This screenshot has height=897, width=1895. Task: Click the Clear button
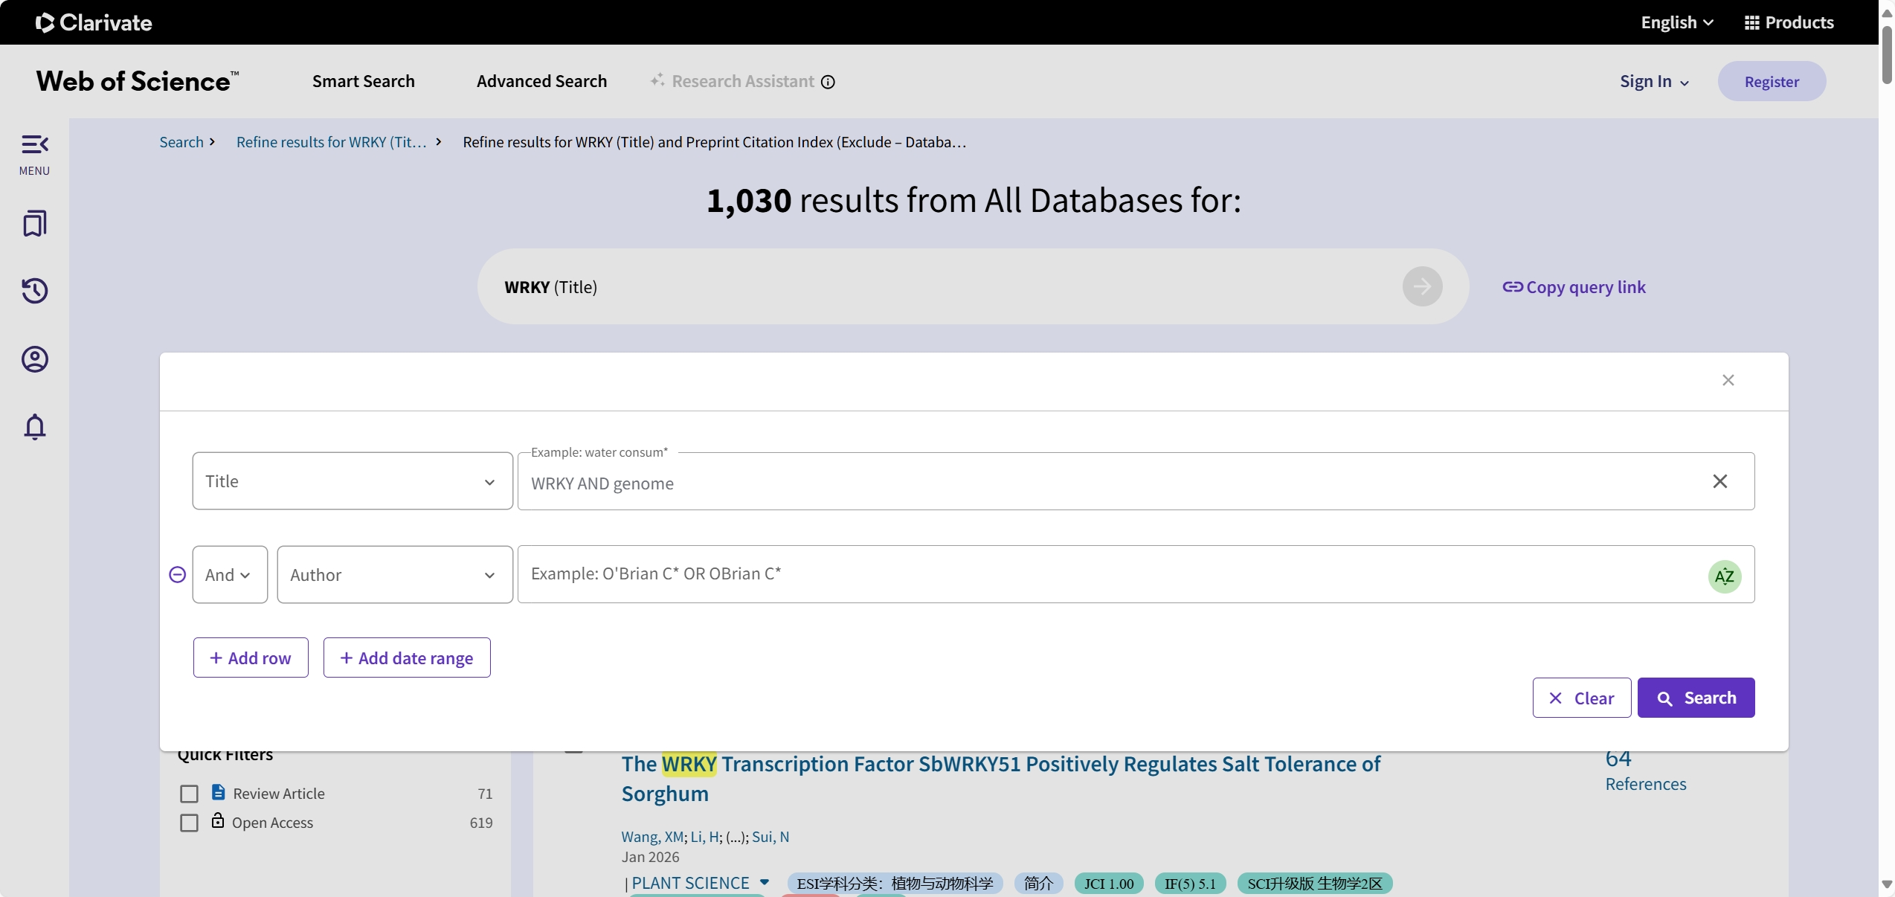pos(1582,698)
